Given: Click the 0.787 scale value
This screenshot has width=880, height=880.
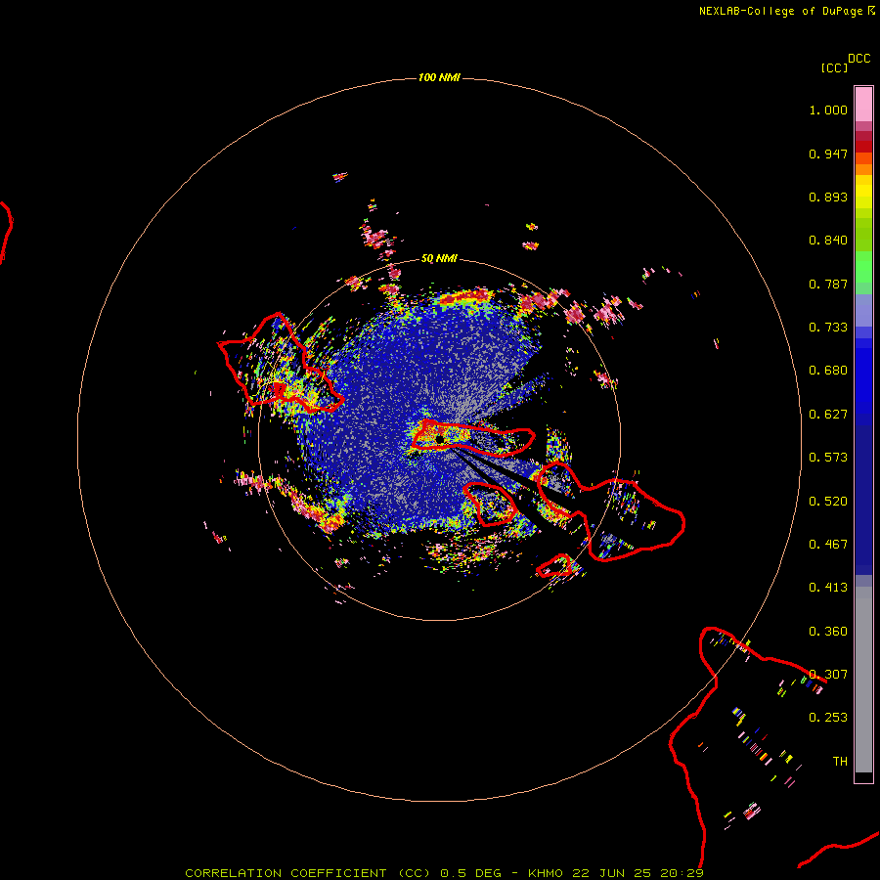Looking at the screenshot, I should [x=828, y=284].
